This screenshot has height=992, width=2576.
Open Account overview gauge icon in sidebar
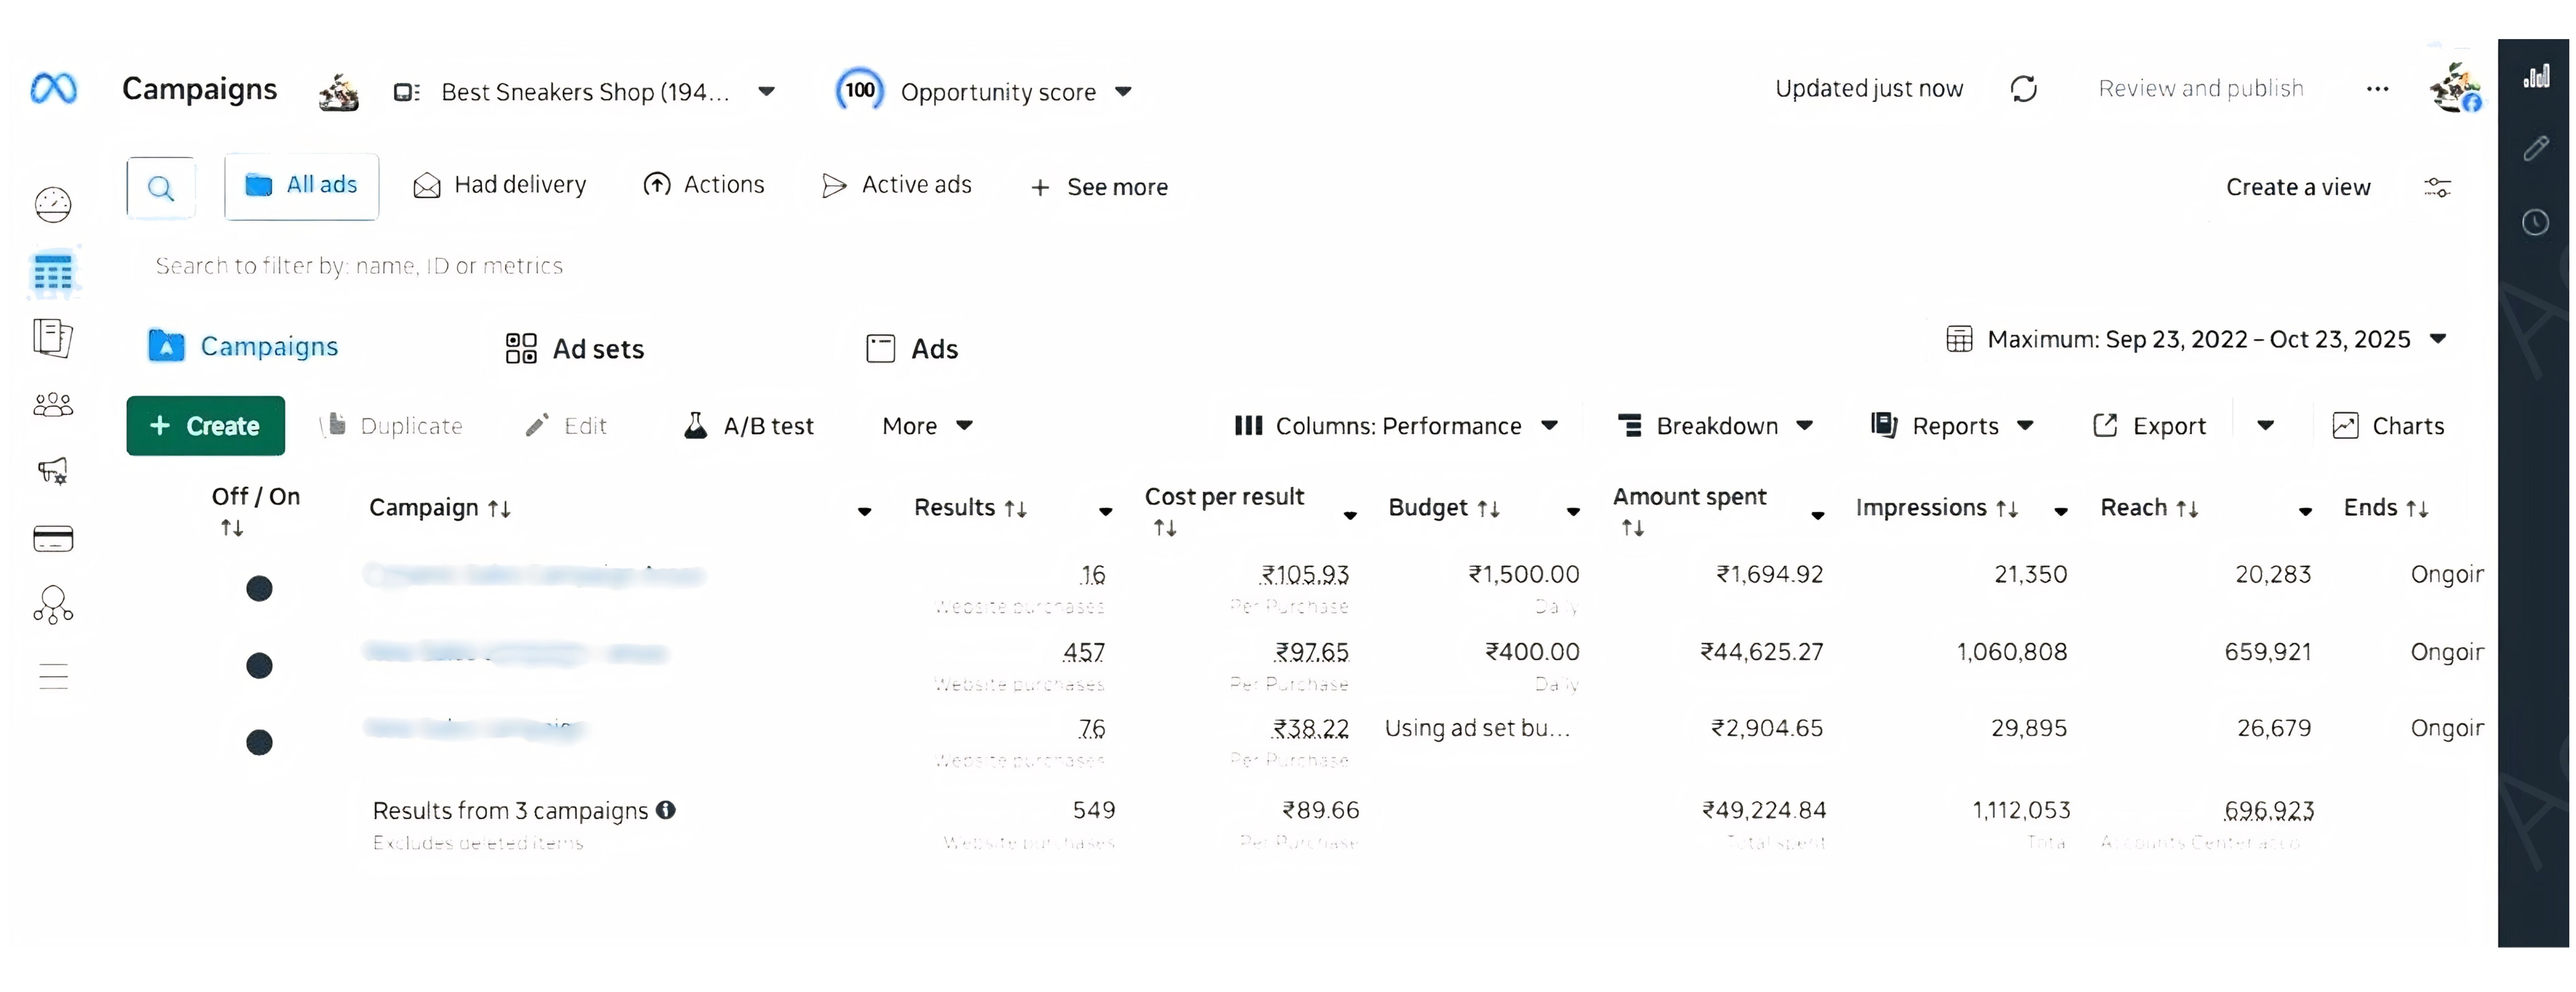click(53, 205)
